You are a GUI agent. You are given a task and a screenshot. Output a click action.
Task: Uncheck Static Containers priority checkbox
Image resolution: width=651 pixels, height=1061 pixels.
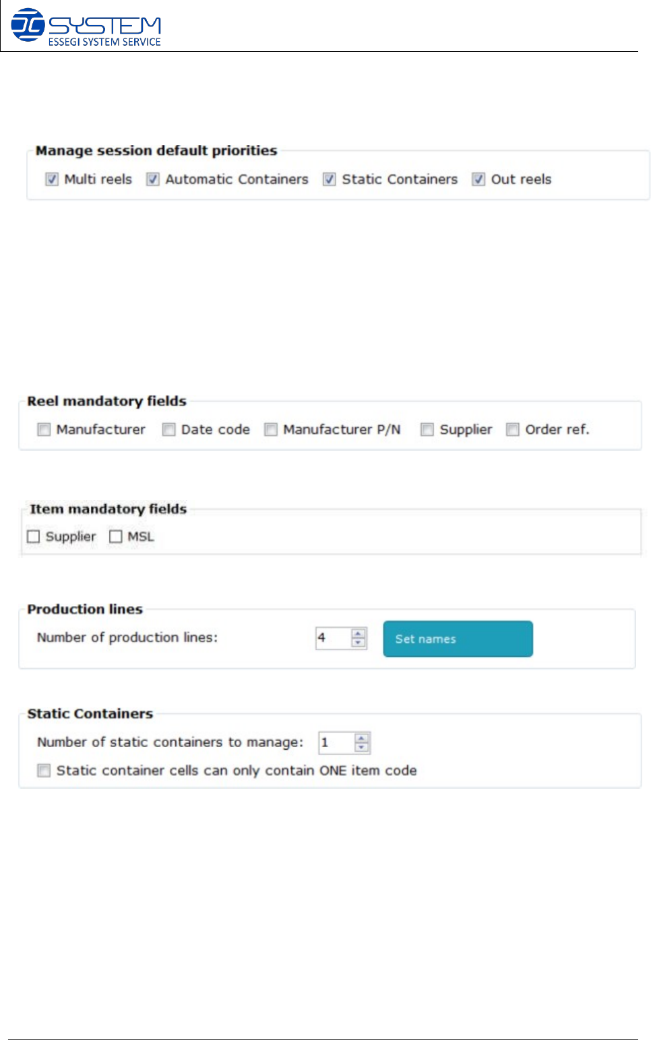click(330, 179)
